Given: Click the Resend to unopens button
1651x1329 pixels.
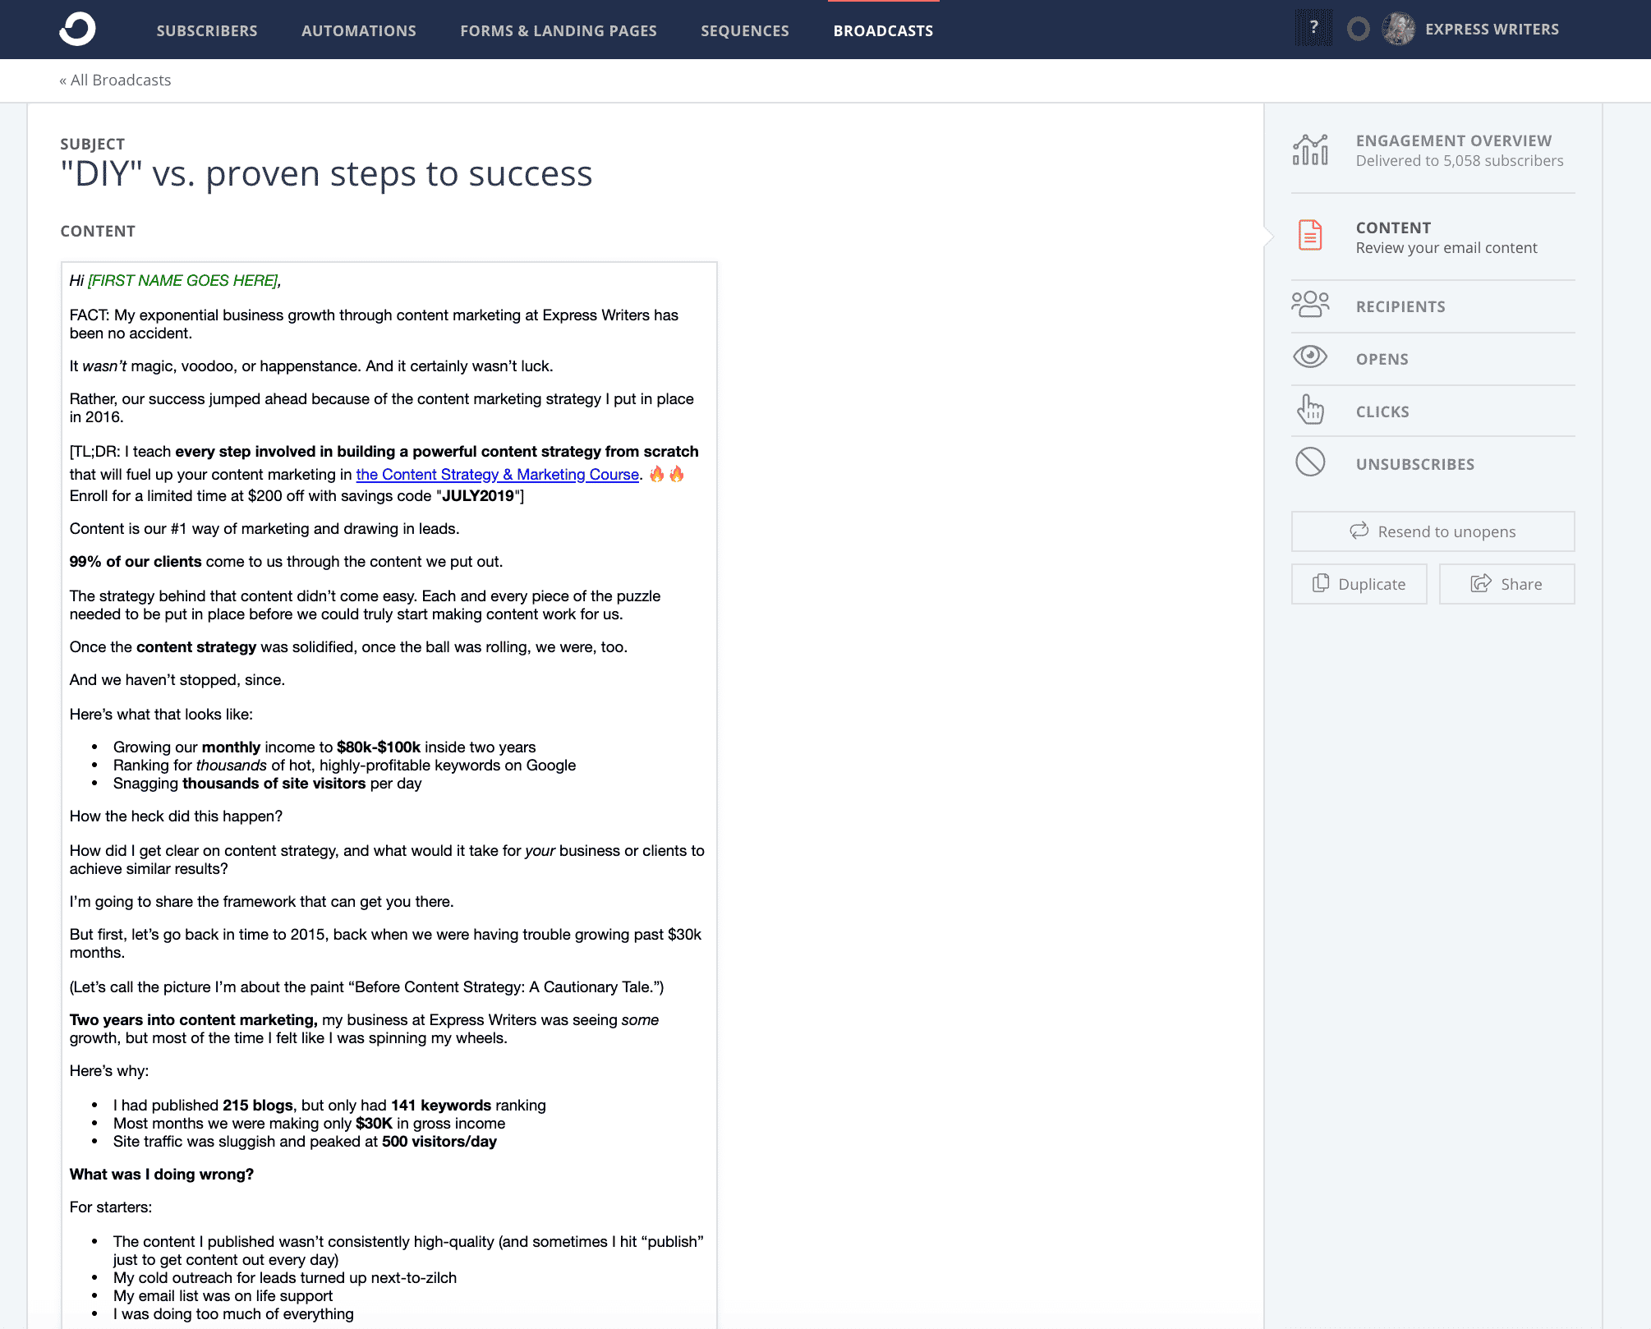Looking at the screenshot, I should (x=1433, y=531).
